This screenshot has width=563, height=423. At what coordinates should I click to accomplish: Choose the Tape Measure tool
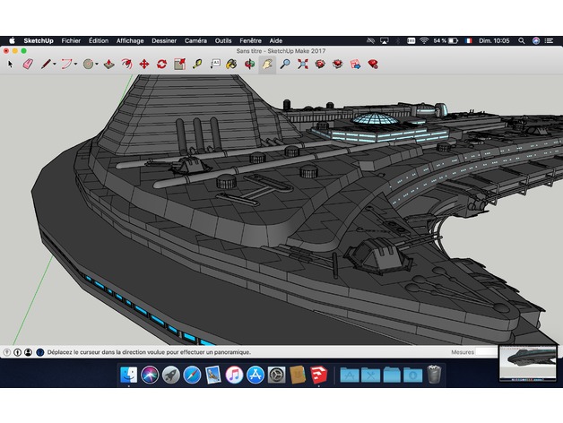tap(197, 65)
